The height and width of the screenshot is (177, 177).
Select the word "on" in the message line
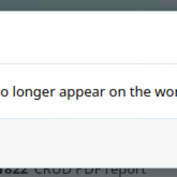click(118, 92)
